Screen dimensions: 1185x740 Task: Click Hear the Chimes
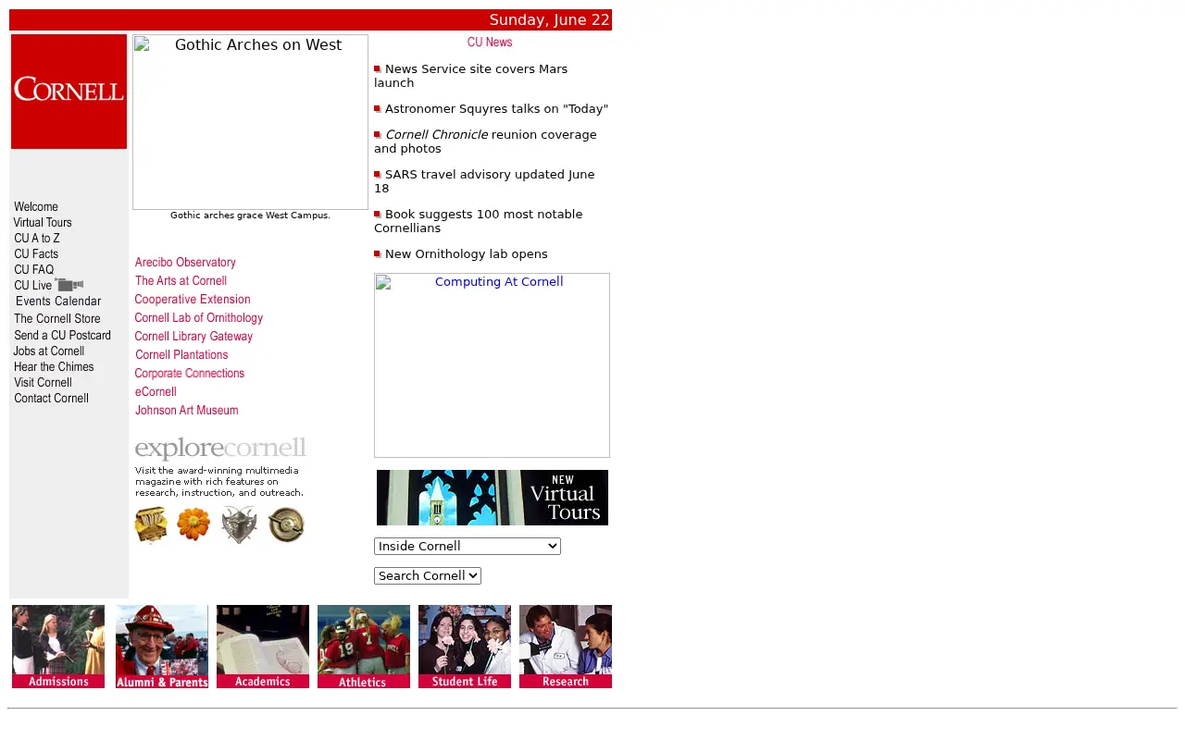[x=54, y=367]
